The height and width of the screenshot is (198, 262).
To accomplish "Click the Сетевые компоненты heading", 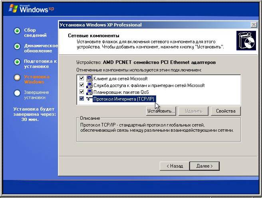I will coord(93,36).
